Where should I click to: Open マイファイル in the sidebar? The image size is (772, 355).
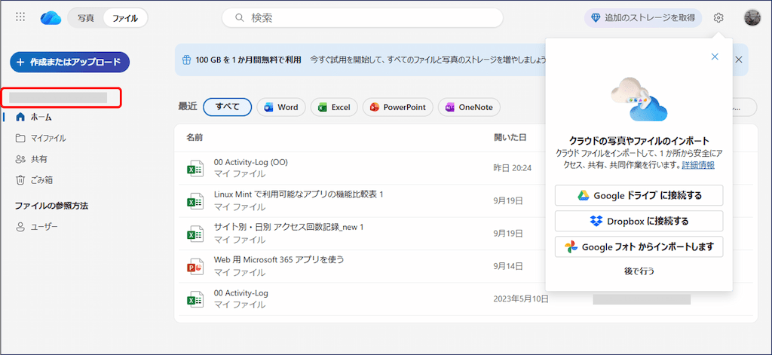click(48, 139)
